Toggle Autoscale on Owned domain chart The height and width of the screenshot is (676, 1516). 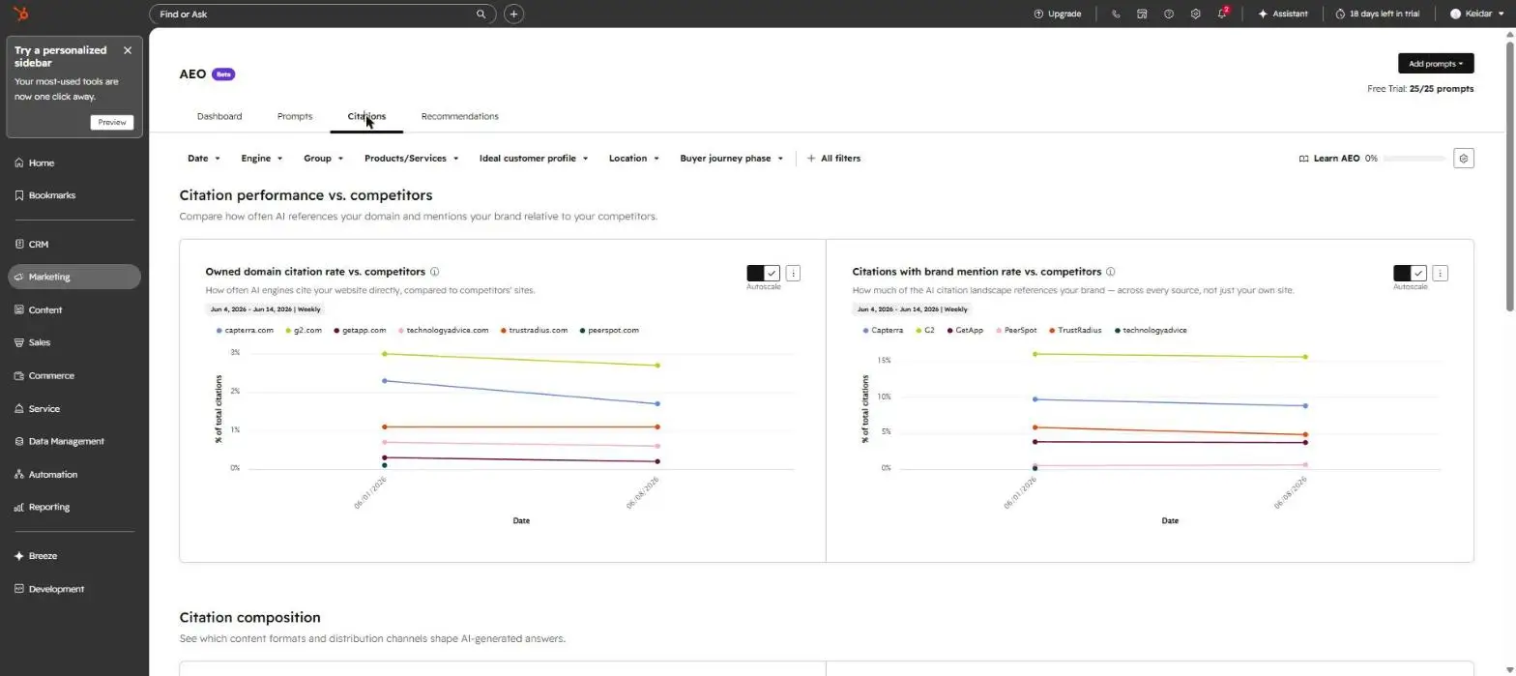coord(763,274)
